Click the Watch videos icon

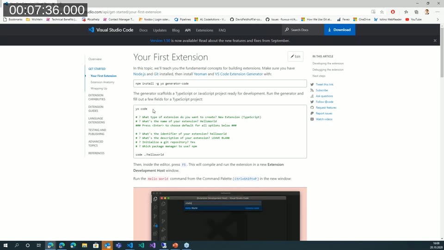(x=312, y=119)
